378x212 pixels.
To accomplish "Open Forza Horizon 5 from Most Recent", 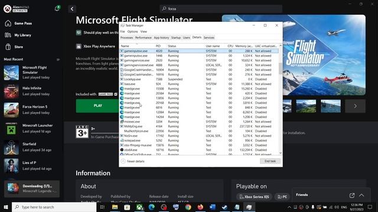I will tap(31, 110).
